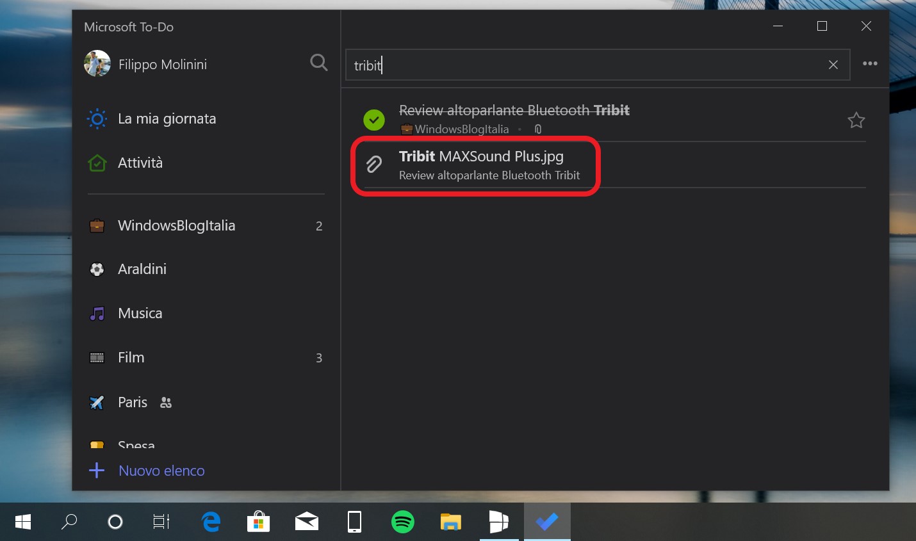Click the plus icon beside Nuovo elenco

click(x=97, y=471)
